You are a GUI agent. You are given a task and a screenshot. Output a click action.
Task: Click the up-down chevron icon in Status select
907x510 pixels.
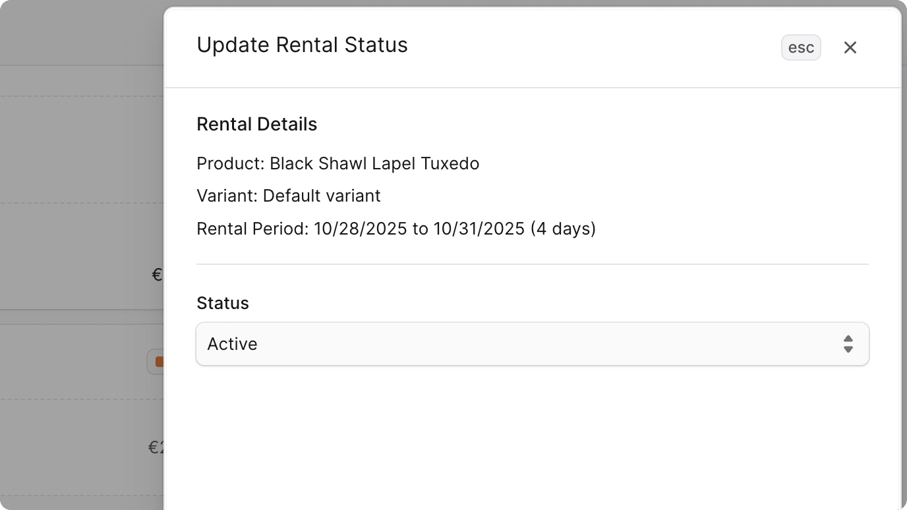848,343
